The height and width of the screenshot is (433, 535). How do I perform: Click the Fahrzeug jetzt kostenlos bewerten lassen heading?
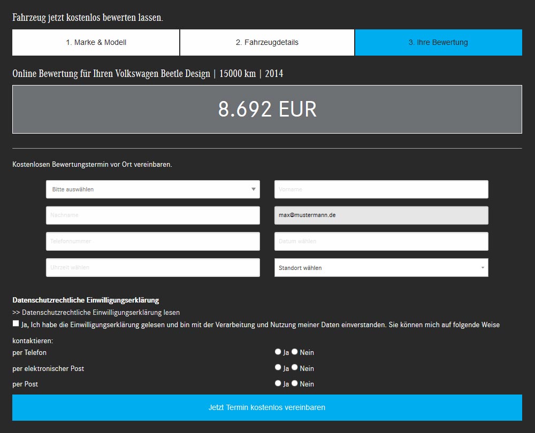click(88, 18)
